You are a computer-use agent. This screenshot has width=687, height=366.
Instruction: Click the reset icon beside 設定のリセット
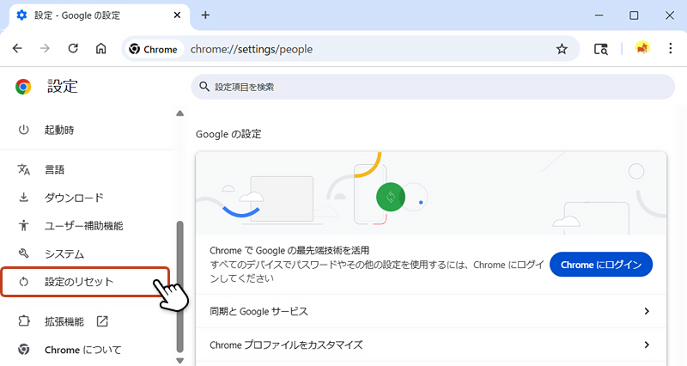[24, 282]
